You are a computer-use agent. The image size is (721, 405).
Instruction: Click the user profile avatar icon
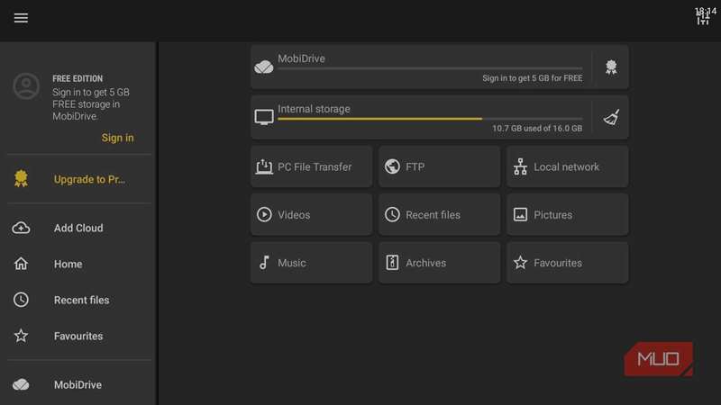tap(26, 87)
